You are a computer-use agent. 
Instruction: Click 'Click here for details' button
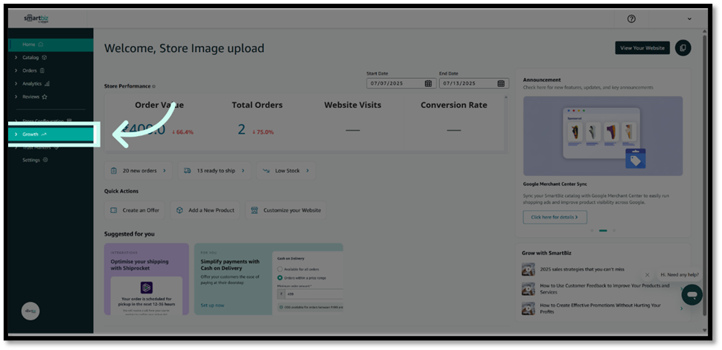pyautogui.click(x=555, y=217)
